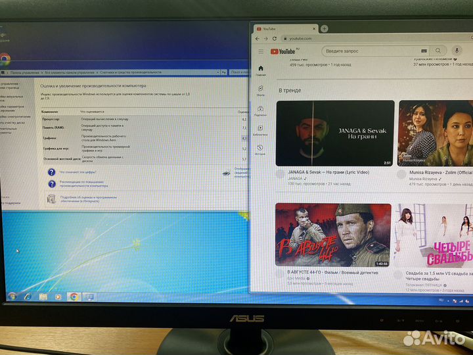
Task: Play Munisa Rizayeva Zolim video thumbnail
Action: [x=436, y=133]
